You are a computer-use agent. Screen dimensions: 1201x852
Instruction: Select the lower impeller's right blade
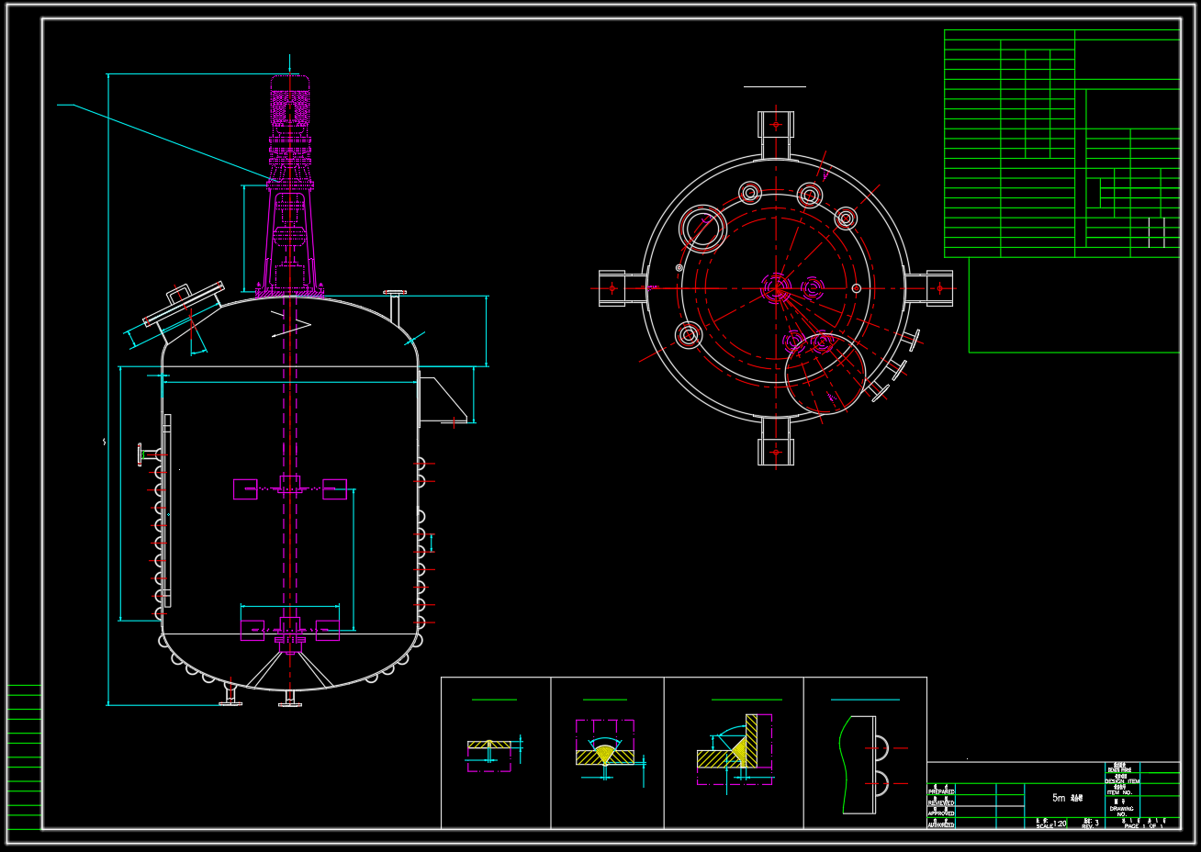click(328, 630)
